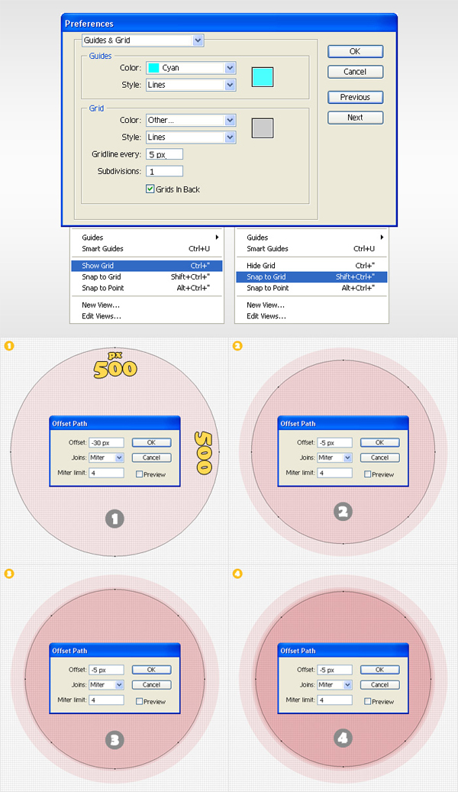
Task: Toggle Preview checkbox in step 3 dialog
Action: (139, 702)
